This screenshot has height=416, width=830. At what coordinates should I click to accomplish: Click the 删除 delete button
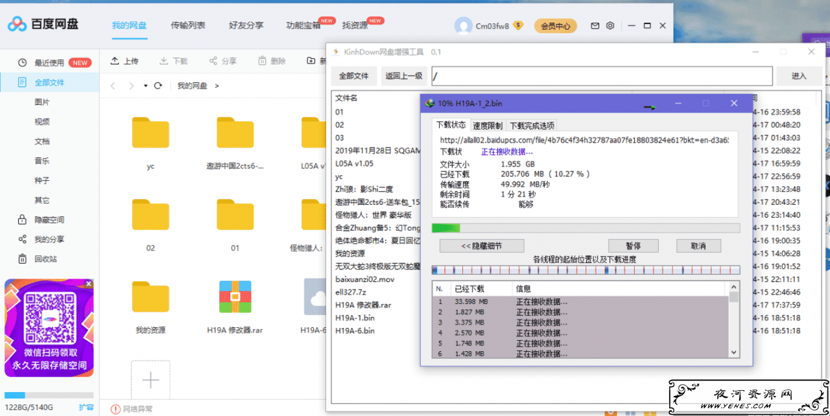[272, 61]
